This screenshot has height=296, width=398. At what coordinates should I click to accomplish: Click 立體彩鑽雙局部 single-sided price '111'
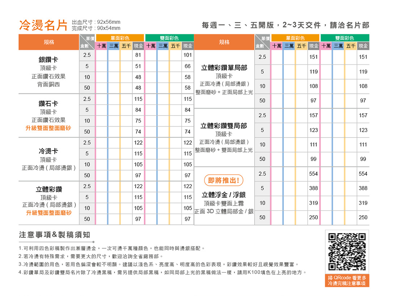pos(313,145)
